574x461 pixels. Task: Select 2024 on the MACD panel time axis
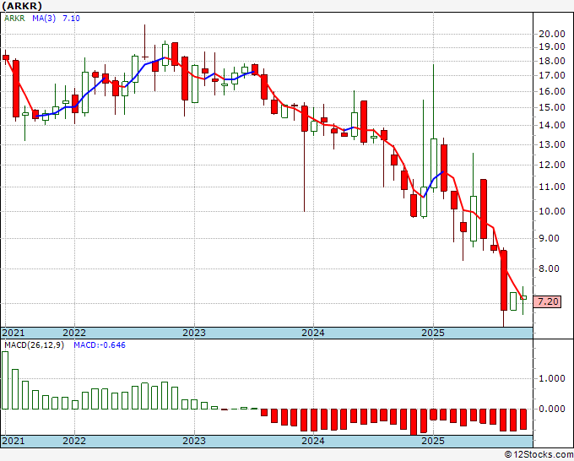(313, 441)
